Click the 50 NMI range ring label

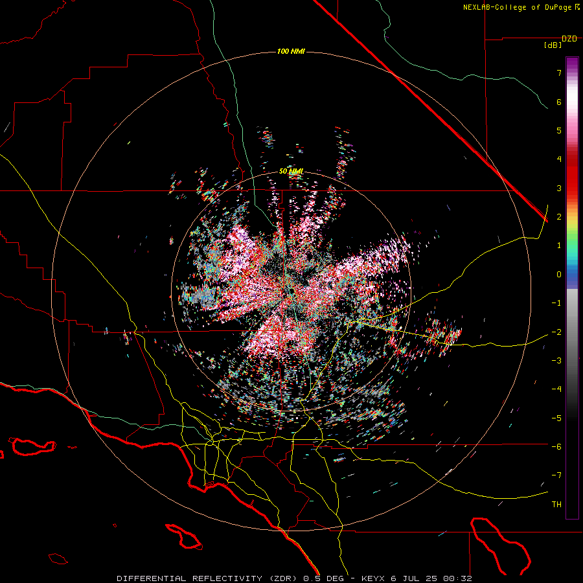[291, 172]
